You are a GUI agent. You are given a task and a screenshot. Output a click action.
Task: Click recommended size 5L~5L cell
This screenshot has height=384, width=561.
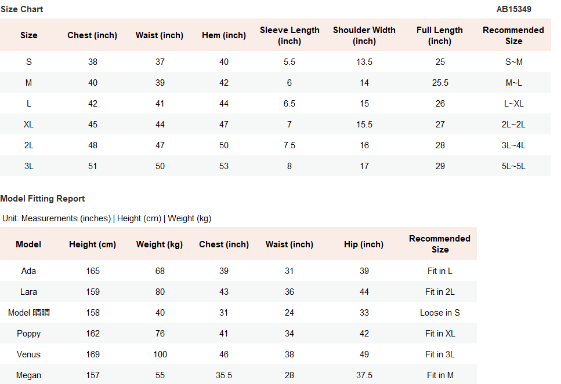pyautogui.click(x=513, y=166)
